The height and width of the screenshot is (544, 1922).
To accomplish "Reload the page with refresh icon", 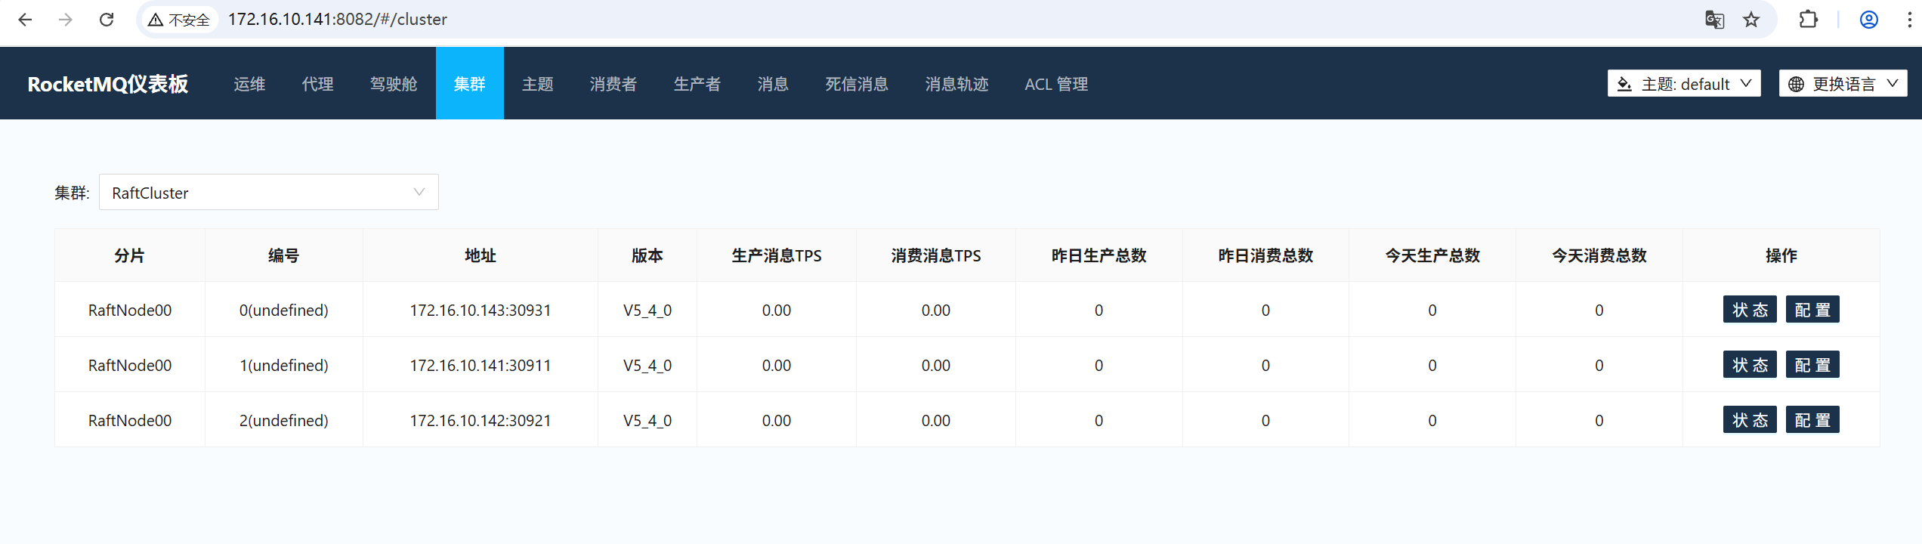I will pyautogui.click(x=107, y=20).
